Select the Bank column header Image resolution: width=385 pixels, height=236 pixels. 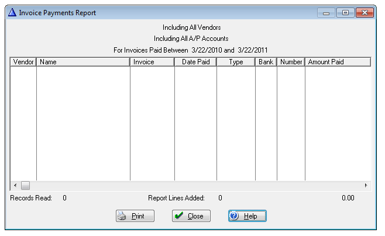coord(266,61)
